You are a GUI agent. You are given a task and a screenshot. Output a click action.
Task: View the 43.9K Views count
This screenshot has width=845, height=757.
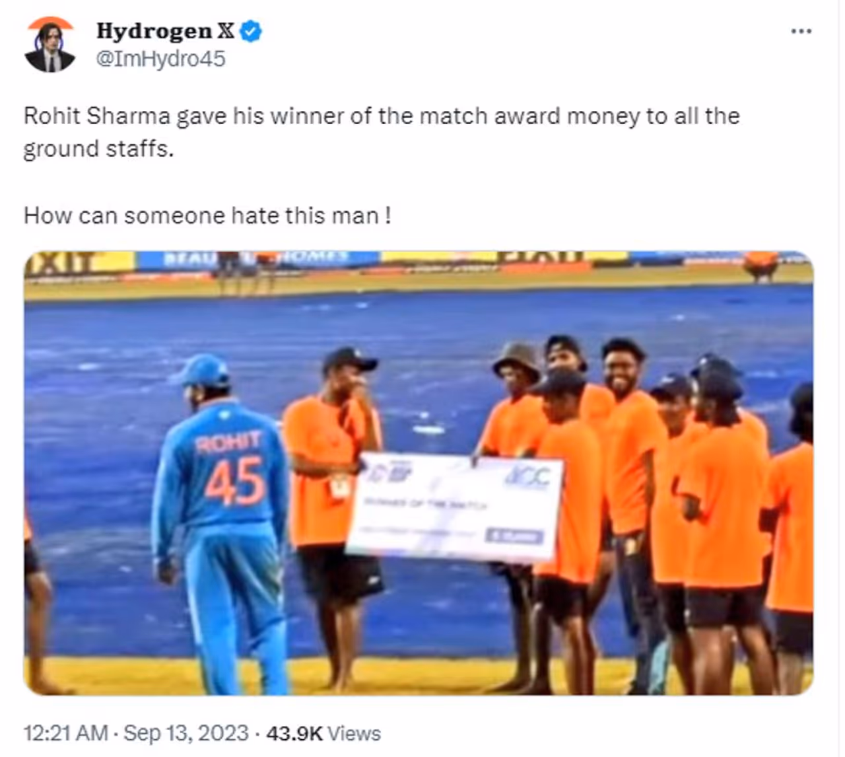coord(323,733)
